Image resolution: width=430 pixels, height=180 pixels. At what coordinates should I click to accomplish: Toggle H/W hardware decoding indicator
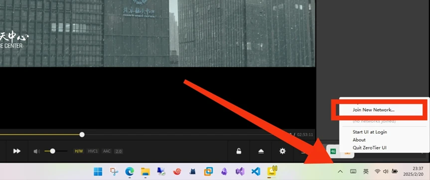tap(79, 151)
